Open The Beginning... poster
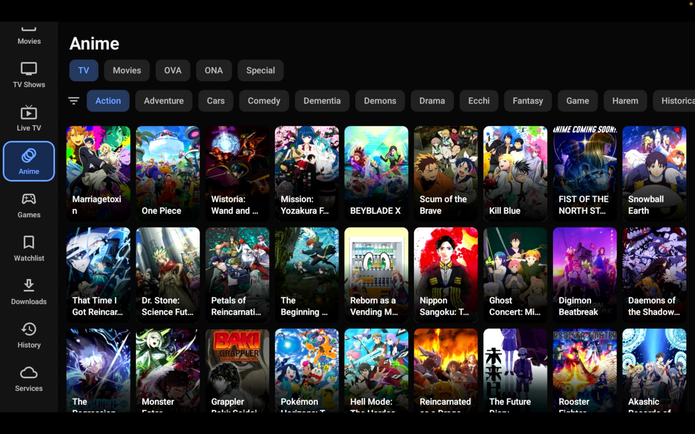 [307, 275]
